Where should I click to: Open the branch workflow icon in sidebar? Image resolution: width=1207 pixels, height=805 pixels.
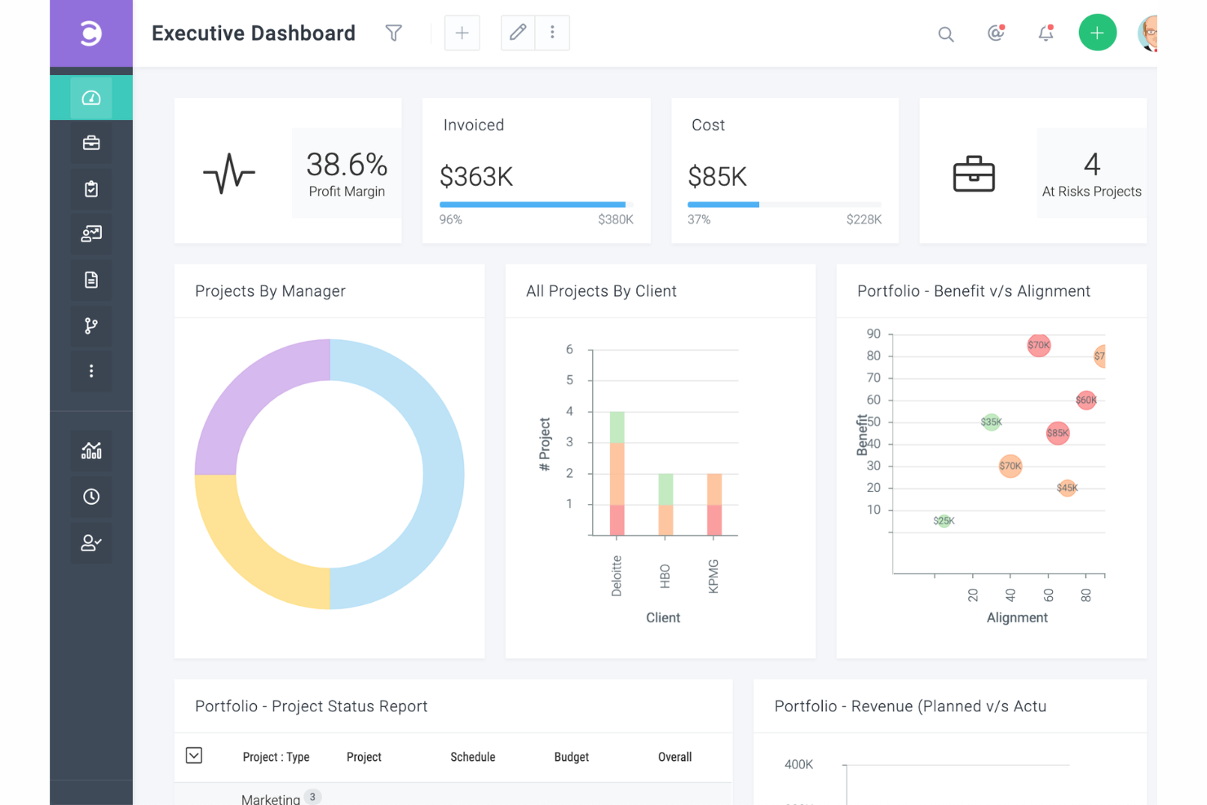click(x=91, y=326)
